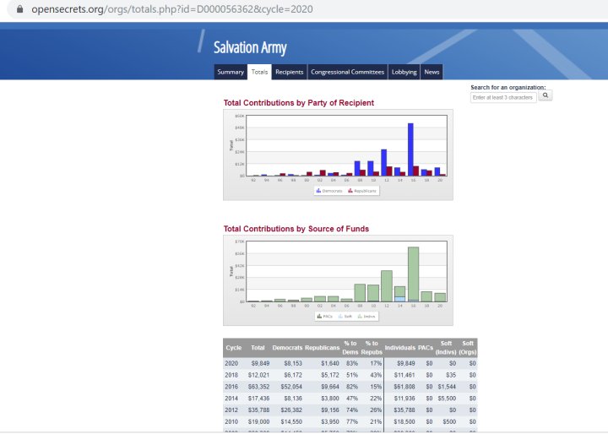The image size is (608, 434).
Task: Click the Soft legend icon in funds chart
Action: pyautogui.click(x=340, y=316)
